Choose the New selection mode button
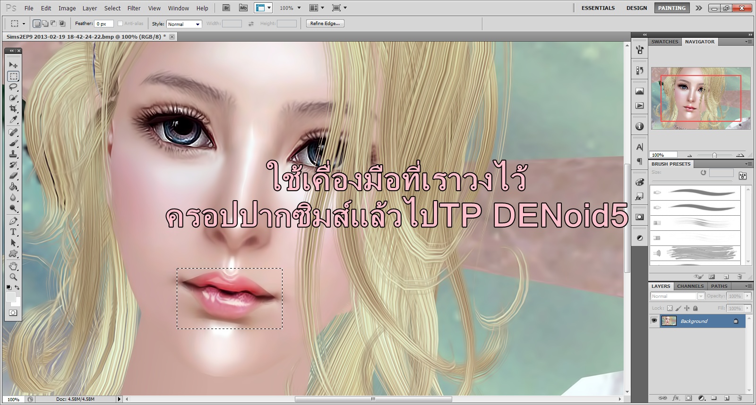This screenshot has width=756, height=405. pyautogui.click(x=37, y=23)
